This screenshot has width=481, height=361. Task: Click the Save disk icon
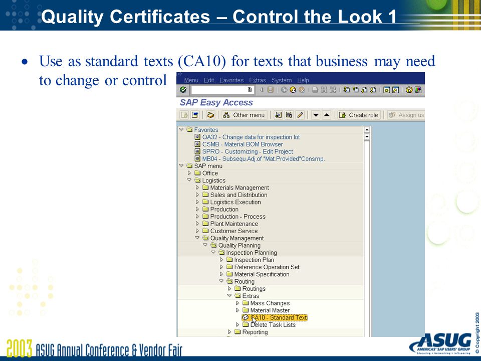pos(270,90)
